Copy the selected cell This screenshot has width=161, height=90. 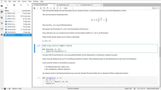point(44,8)
